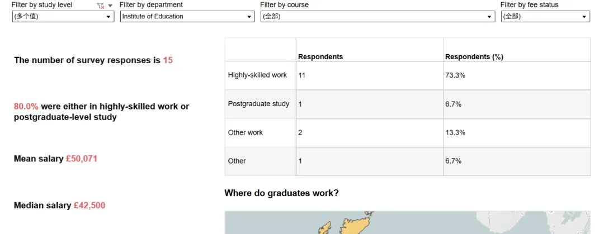The height and width of the screenshot is (234, 604).
Task: Open the Filter by course dropdown
Action: [x=377, y=17]
